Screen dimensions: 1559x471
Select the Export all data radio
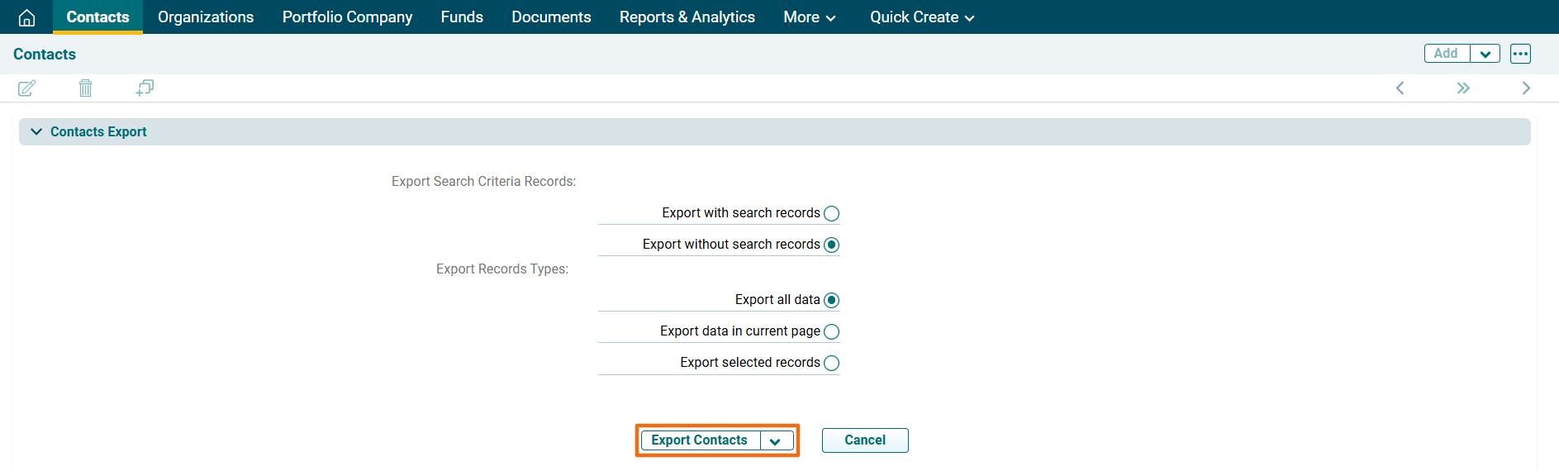[x=831, y=301]
